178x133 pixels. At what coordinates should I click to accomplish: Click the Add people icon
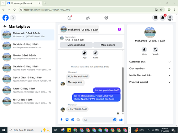(84, 53)
